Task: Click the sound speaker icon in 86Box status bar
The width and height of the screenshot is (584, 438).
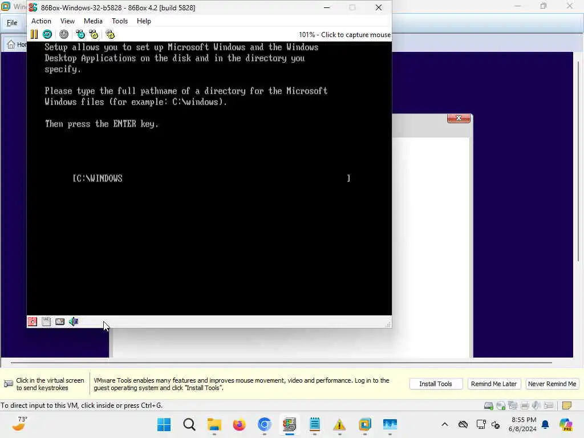Action: [x=74, y=322]
